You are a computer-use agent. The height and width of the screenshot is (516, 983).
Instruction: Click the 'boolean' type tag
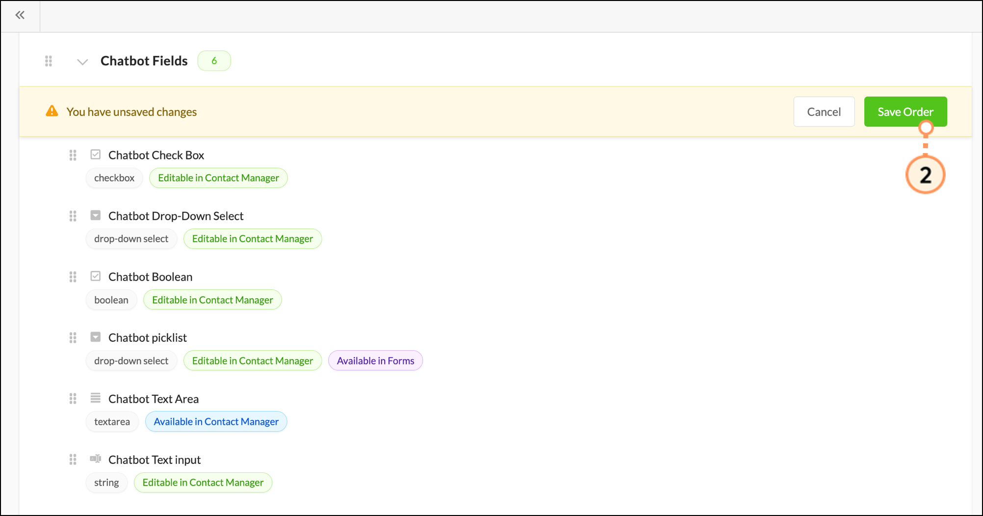pyautogui.click(x=111, y=300)
